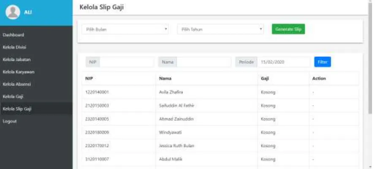Focus the NIP filter input field
375x169 pixels.
tap(127, 62)
